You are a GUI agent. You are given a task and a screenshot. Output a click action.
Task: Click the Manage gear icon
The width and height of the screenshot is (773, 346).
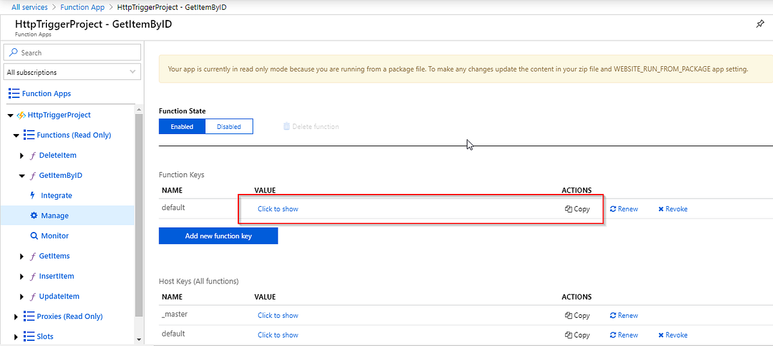pos(34,216)
